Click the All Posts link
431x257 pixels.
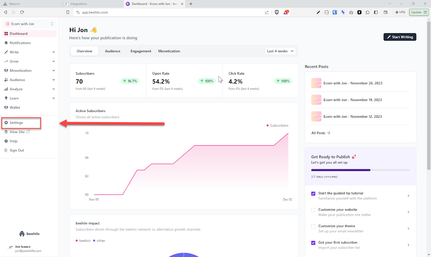coord(321,133)
